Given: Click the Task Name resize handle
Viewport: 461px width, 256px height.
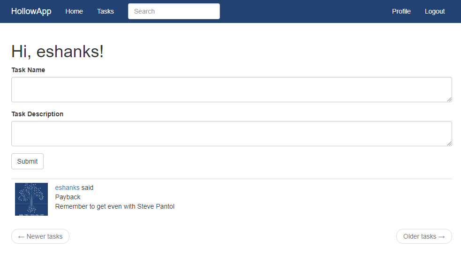Looking at the screenshot, I should [449, 99].
